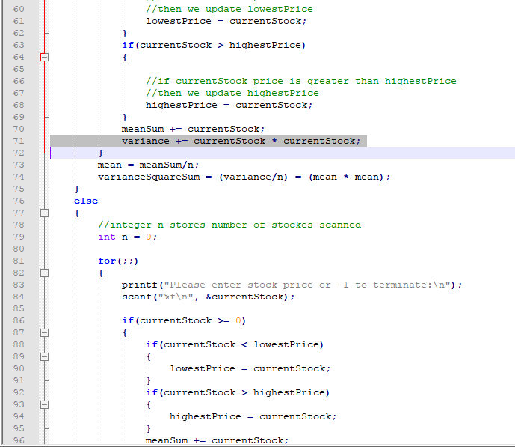The image size is (515, 447).
Task: Click the 'else' keyword on line 76
Action: [86, 201]
